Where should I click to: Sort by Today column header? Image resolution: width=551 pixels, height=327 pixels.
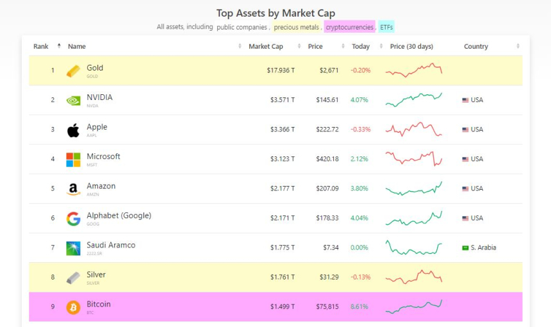coord(361,46)
